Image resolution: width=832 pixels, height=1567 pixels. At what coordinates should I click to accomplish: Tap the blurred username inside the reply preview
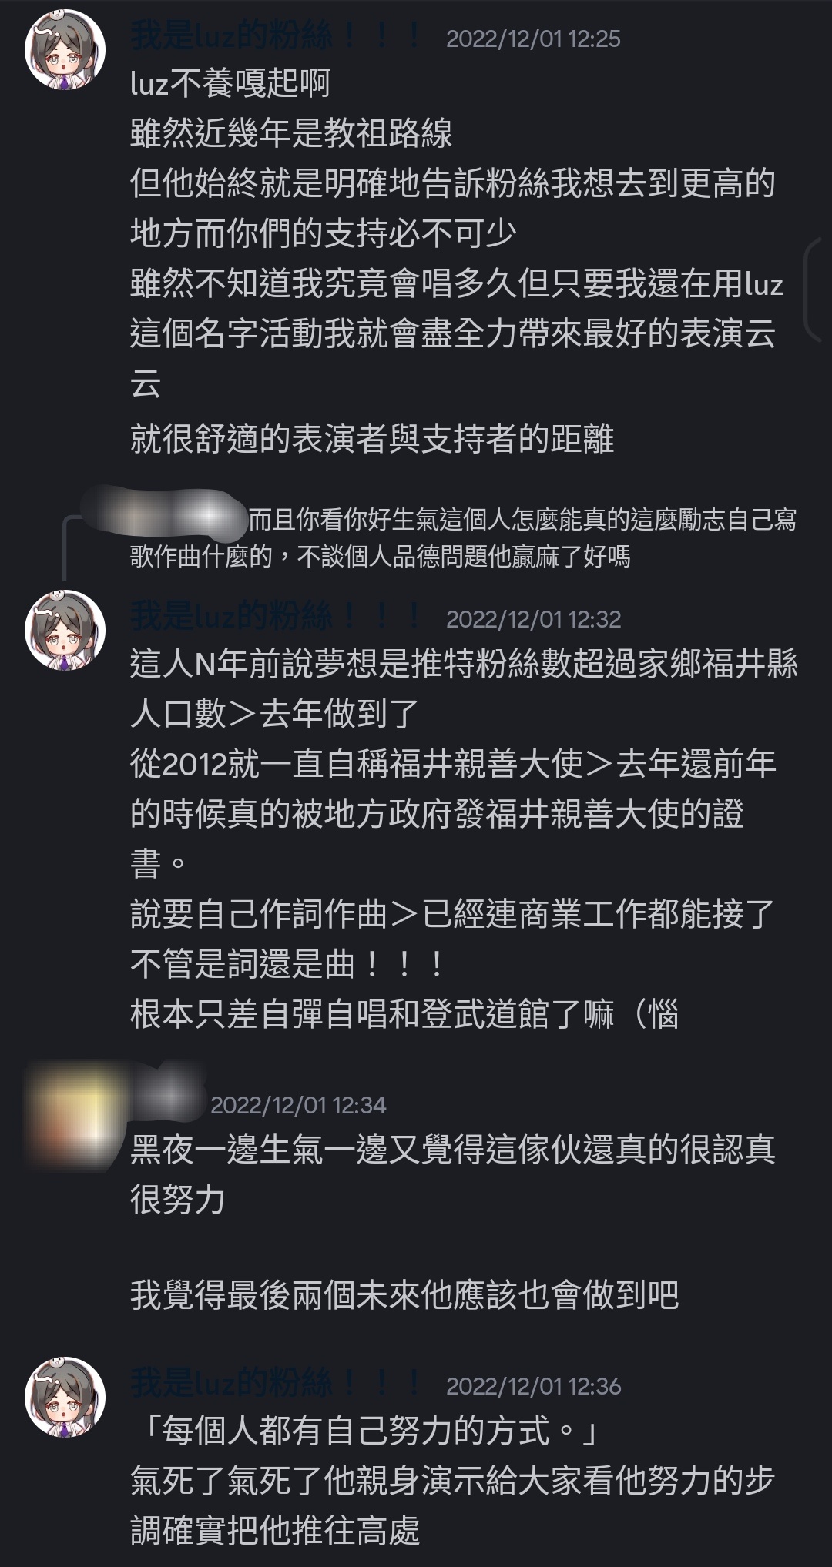click(164, 509)
